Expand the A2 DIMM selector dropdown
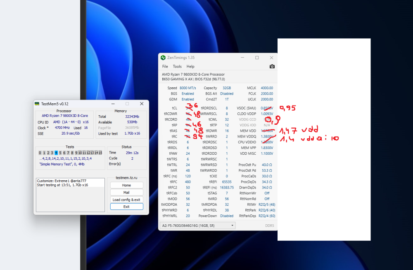The width and height of the screenshot is (413, 270). click(x=233, y=225)
